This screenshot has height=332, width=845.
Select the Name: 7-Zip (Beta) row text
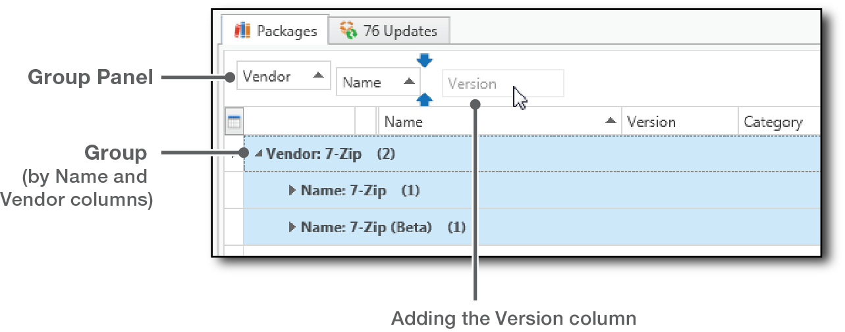click(x=366, y=227)
